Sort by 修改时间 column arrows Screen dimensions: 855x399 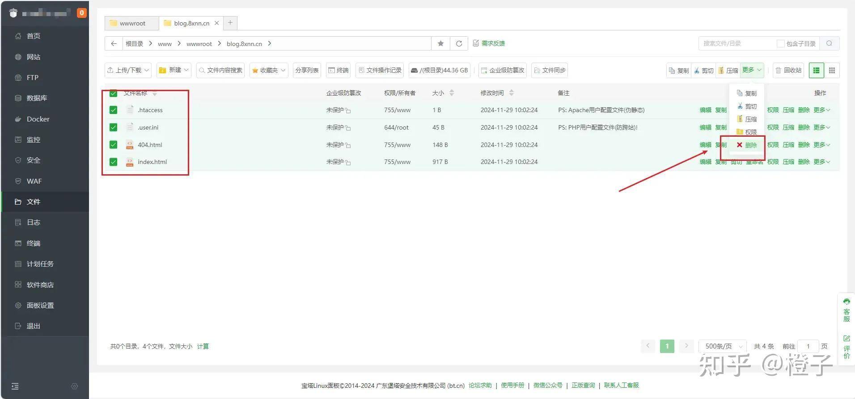pos(512,93)
